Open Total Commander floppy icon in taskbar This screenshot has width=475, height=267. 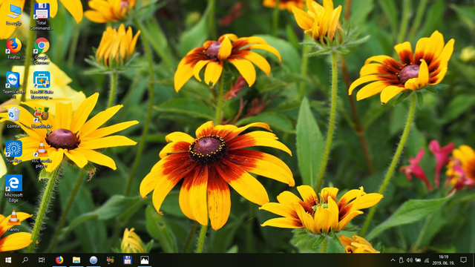point(127,260)
